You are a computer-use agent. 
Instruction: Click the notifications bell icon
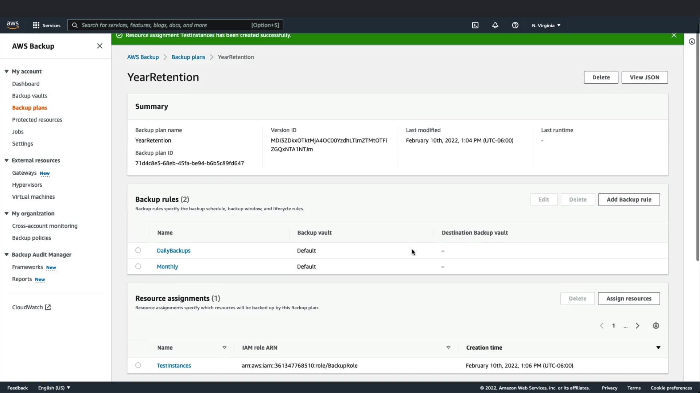pos(495,25)
